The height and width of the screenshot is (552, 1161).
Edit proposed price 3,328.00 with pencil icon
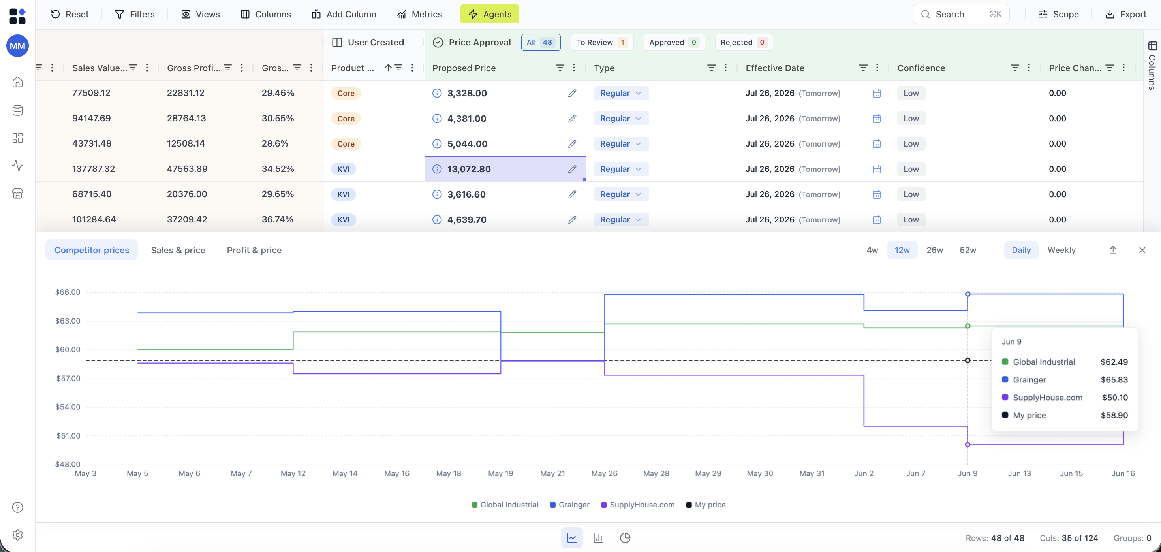(572, 93)
